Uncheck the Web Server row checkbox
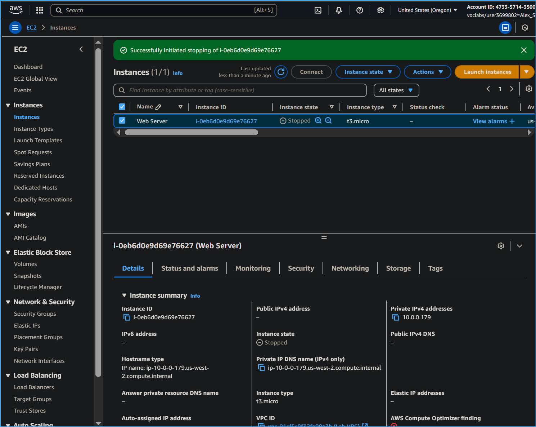 coord(122,121)
